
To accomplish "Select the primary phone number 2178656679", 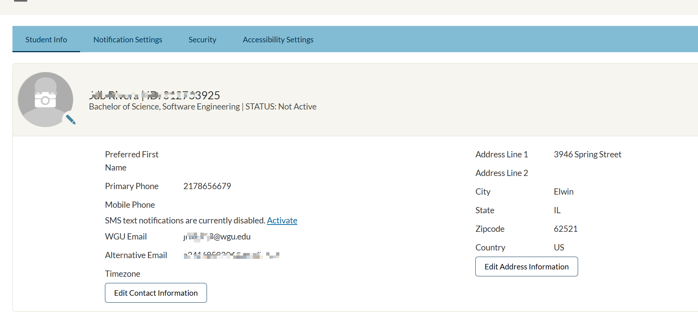I will tap(207, 186).
